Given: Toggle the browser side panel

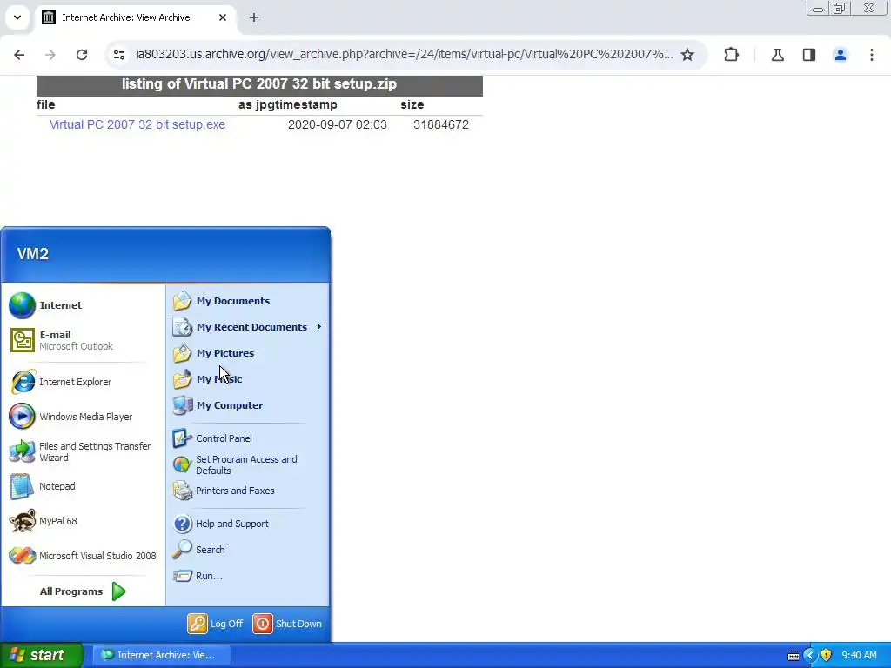Looking at the screenshot, I should point(809,55).
